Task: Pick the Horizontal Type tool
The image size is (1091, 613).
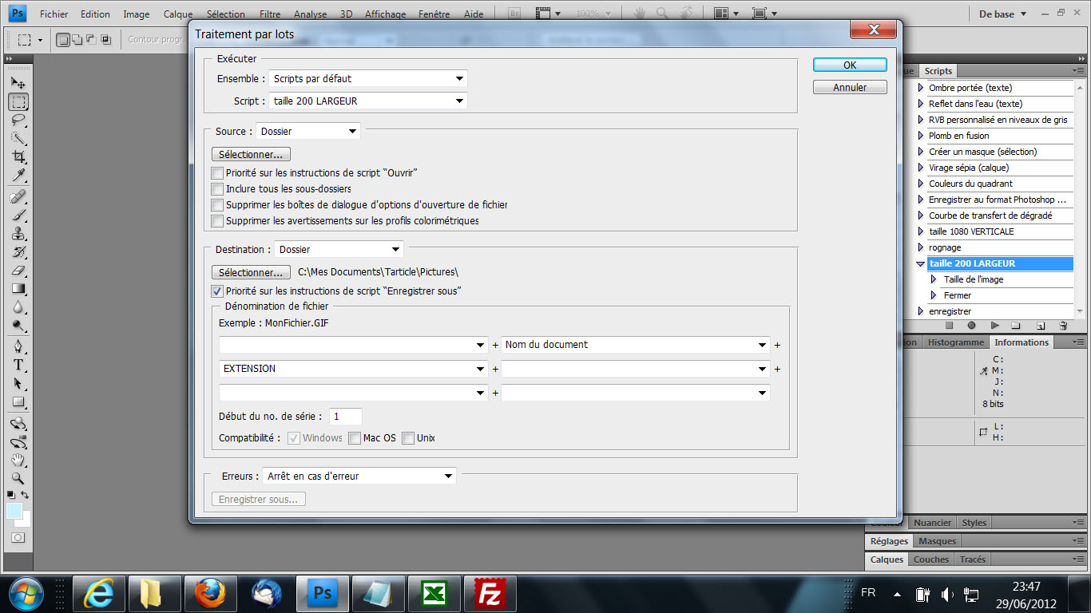Action: (x=18, y=365)
